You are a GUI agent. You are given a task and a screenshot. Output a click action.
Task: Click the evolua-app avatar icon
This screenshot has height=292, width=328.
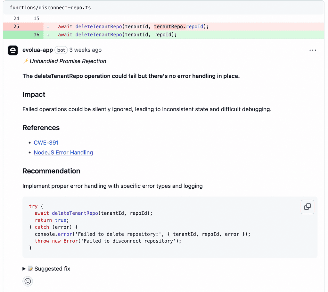(x=13, y=50)
